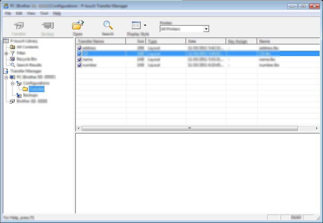The image size is (323, 223).
Task: Open the Display Style dropdown arrow
Action: pyautogui.click(x=145, y=25)
